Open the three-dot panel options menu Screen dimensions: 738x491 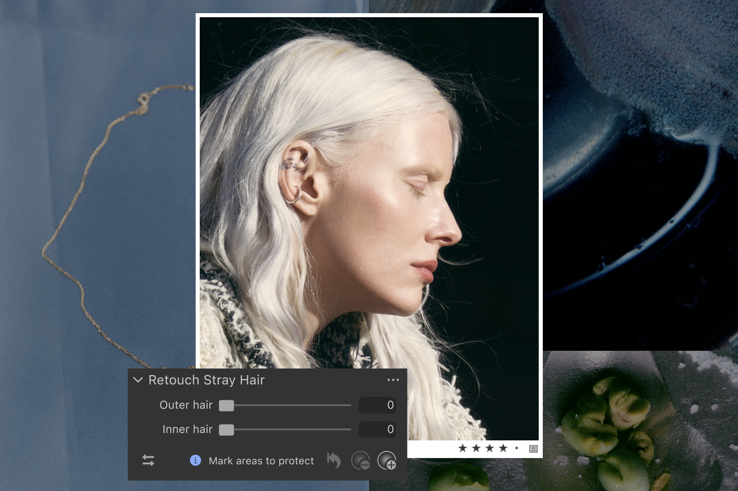coord(393,380)
